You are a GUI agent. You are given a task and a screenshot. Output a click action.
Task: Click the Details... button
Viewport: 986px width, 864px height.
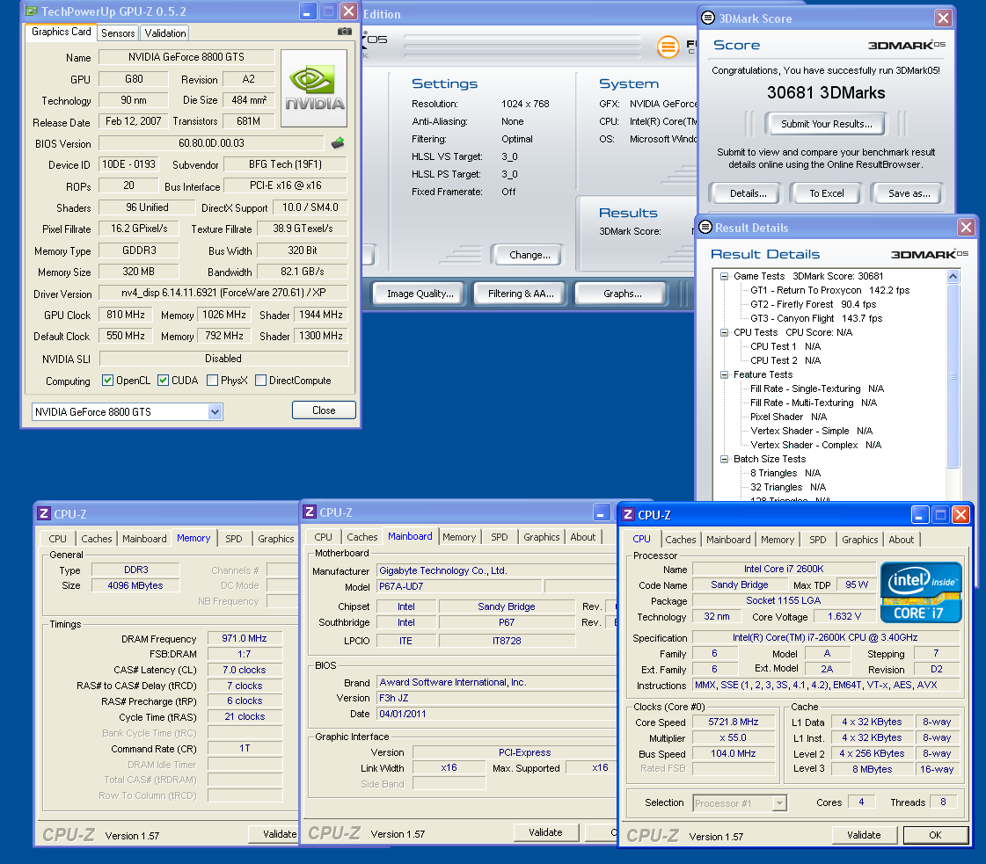pyautogui.click(x=748, y=193)
